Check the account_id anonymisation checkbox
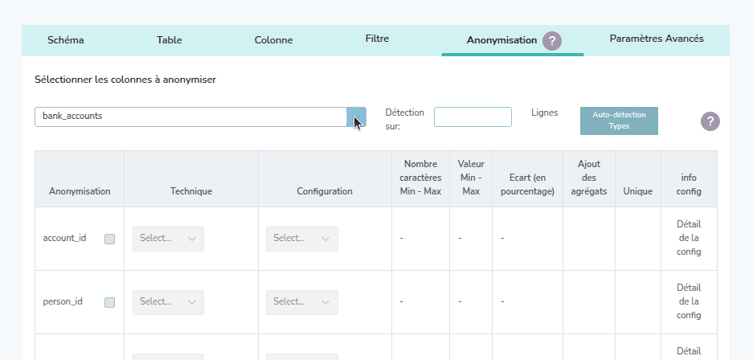The width and height of the screenshot is (753, 360). click(x=110, y=239)
